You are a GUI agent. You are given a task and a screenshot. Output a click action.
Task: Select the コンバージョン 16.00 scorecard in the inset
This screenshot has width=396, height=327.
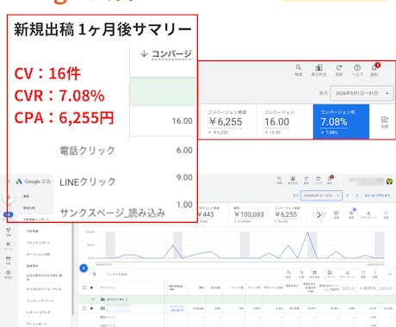(284, 121)
